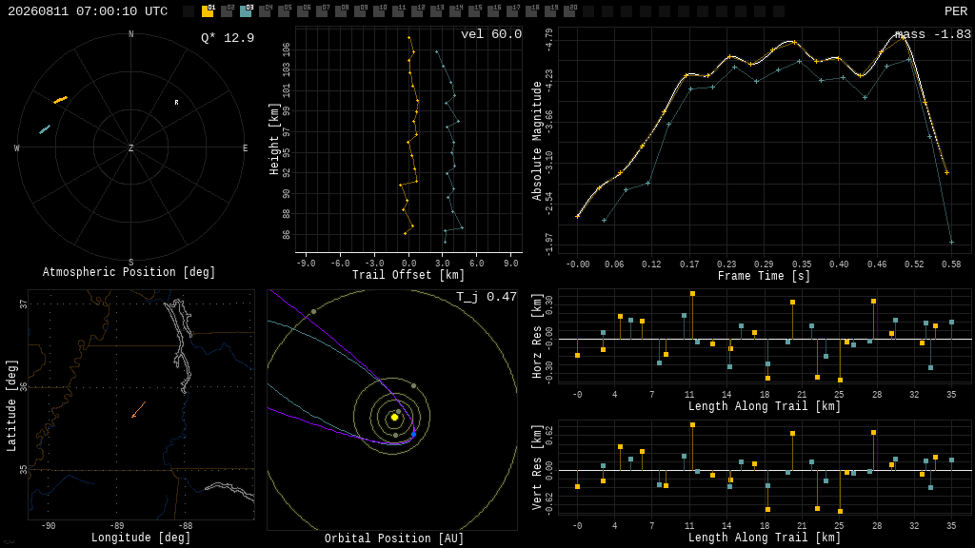Click the UTC timestamp at top left
Viewport: 975px width, 548px height.
coord(88,11)
